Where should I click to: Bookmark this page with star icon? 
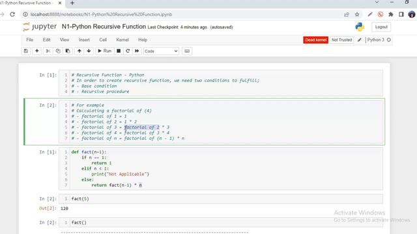357,14
